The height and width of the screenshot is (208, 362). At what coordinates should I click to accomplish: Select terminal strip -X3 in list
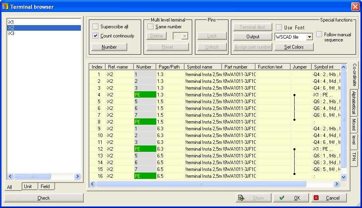pyautogui.click(x=44, y=33)
